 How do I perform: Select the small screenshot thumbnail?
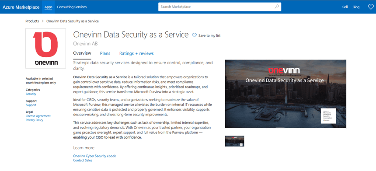(x=234, y=141)
